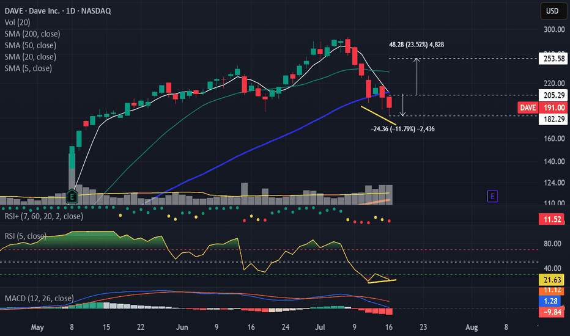Open the USD currency selector
This screenshot has width=570, height=336.
tap(550, 10)
